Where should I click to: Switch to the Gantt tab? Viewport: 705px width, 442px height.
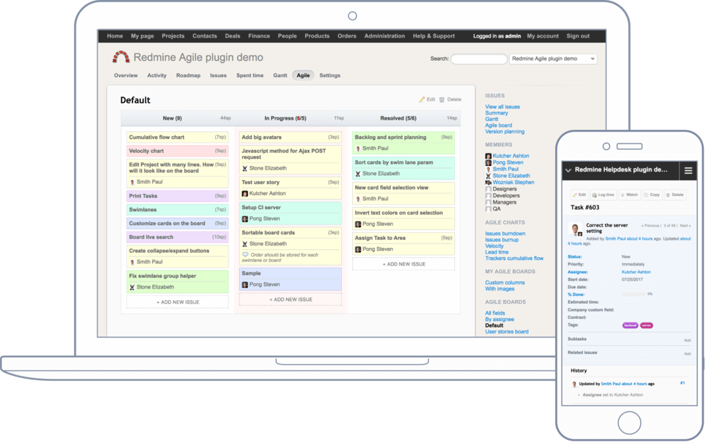click(x=279, y=75)
